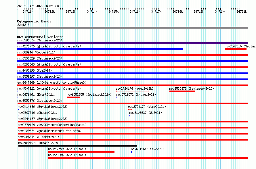Viewport: 256px width, 169px height.
Task: Click nsv5544137 (ByrskaBishop2022) label
Action: 43,119
